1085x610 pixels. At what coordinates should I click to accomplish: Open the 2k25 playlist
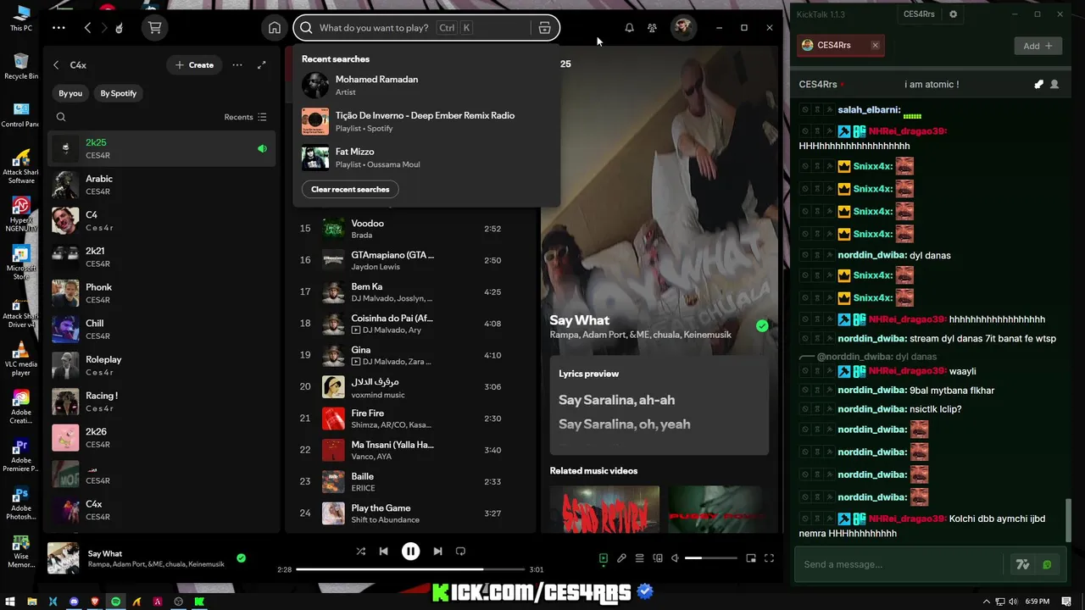point(161,149)
